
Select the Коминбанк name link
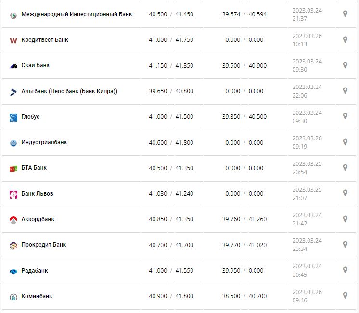click(37, 296)
